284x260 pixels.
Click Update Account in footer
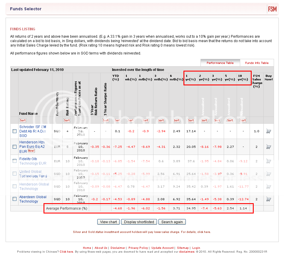163,248
